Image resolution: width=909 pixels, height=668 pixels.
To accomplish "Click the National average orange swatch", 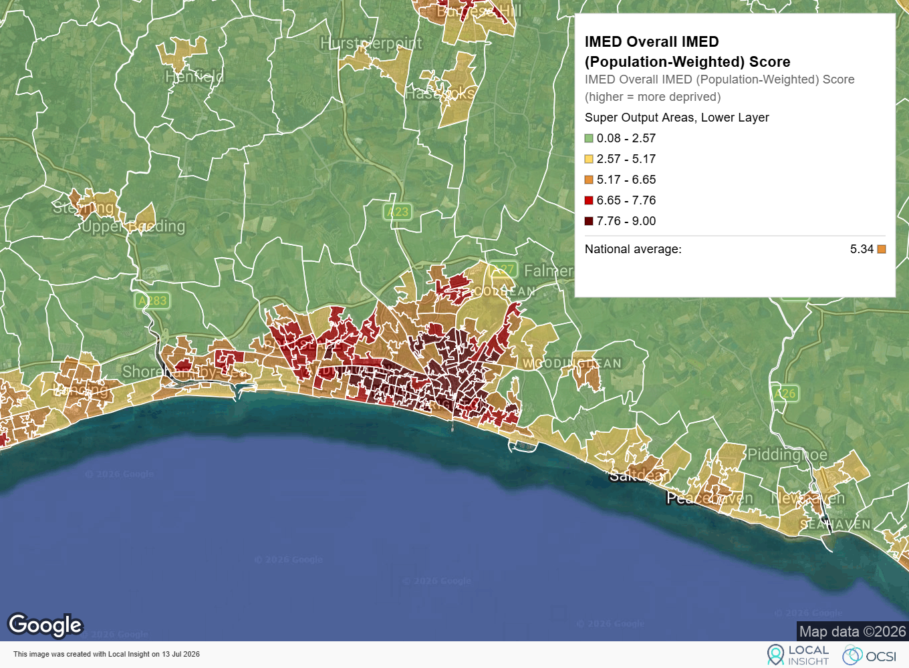I will point(882,249).
